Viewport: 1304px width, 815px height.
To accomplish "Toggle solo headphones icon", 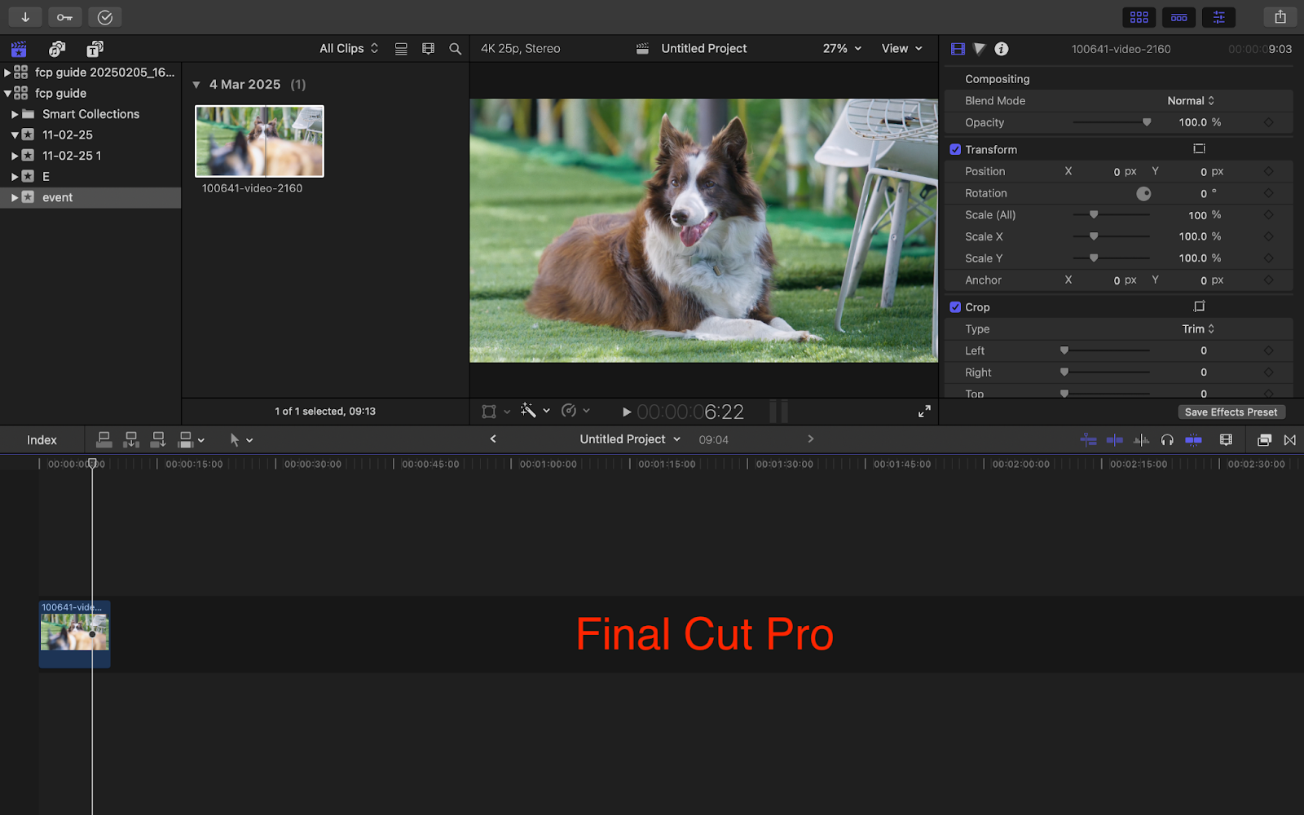I will point(1167,440).
